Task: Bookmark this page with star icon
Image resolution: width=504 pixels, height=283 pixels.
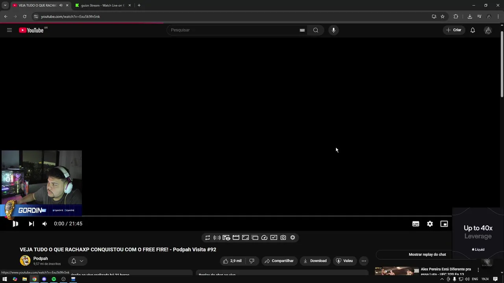Action: pyautogui.click(x=443, y=17)
